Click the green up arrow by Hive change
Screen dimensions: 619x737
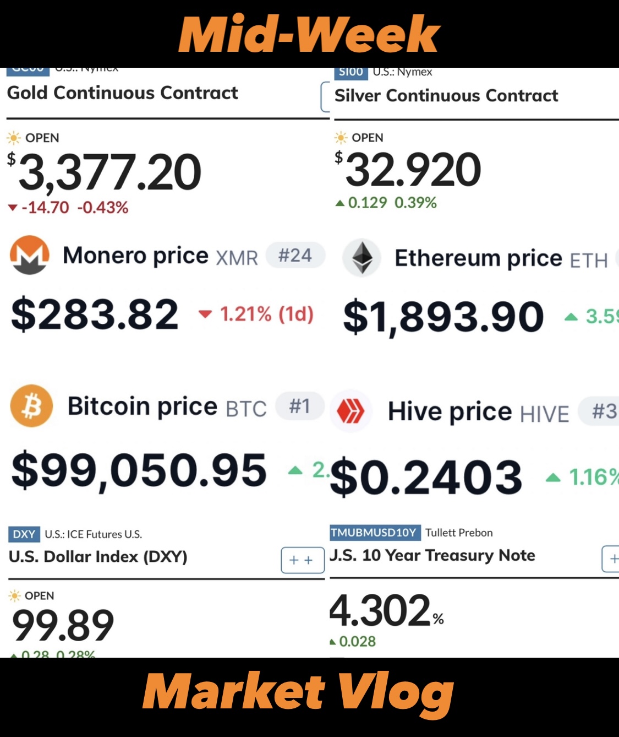[x=553, y=478]
